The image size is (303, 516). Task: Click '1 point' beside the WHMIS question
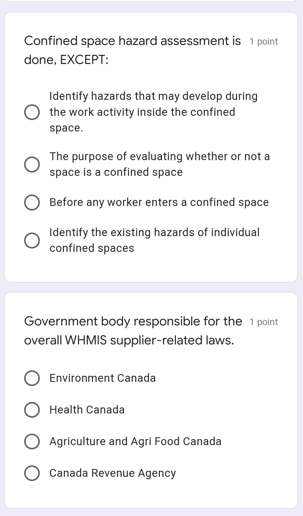point(263,322)
